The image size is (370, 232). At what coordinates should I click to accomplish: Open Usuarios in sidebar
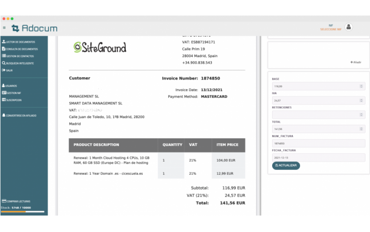9,86
